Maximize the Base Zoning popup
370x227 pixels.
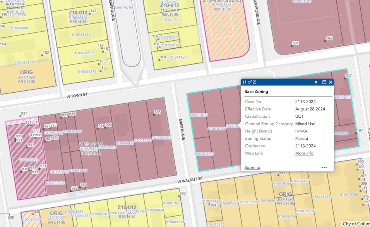pyautogui.click(x=324, y=82)
